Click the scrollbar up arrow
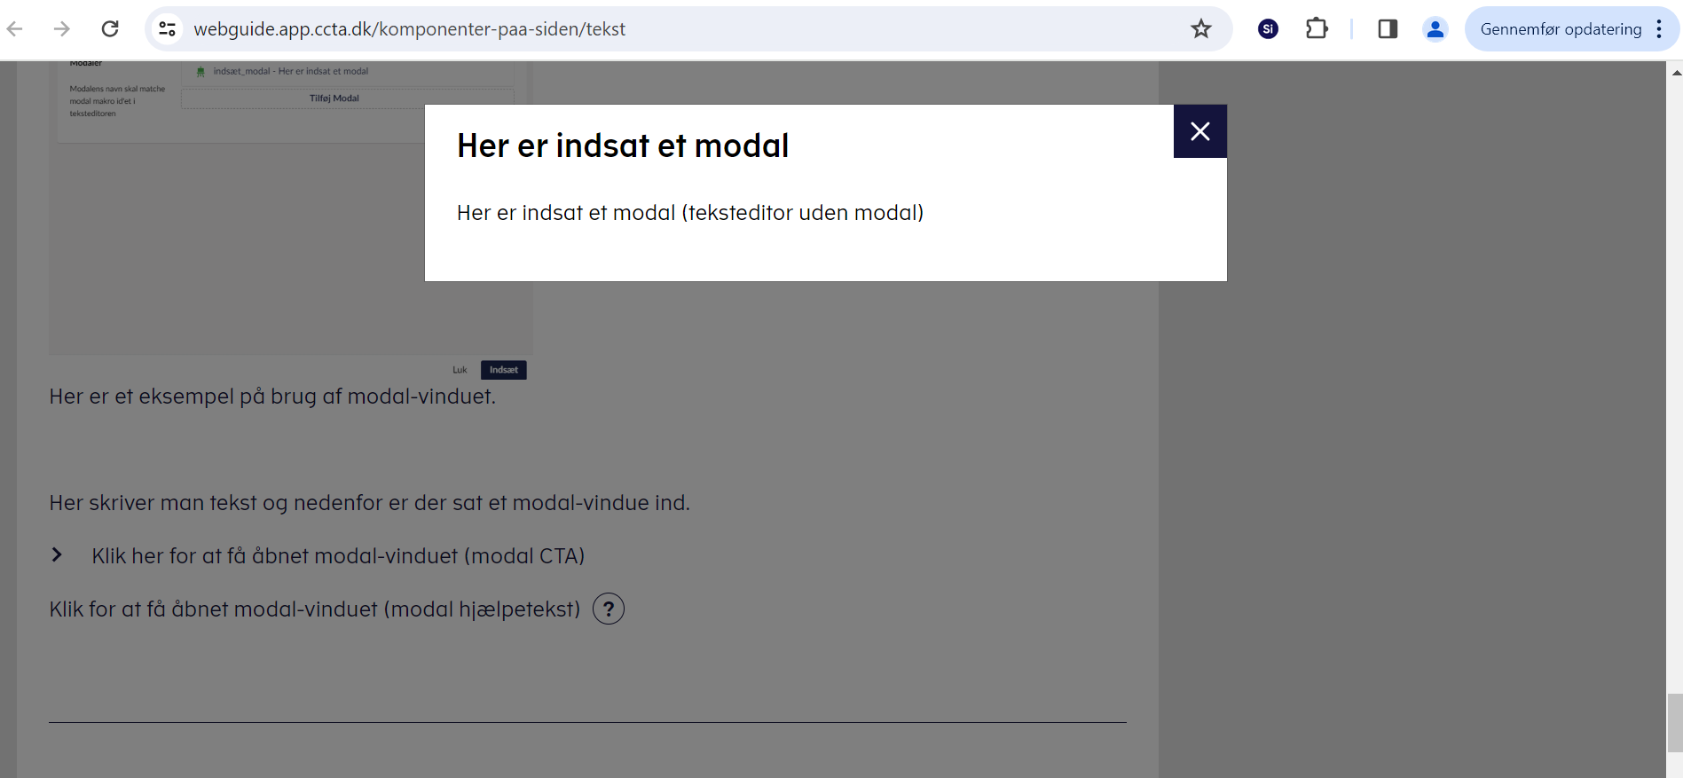 coord(1675,73)
